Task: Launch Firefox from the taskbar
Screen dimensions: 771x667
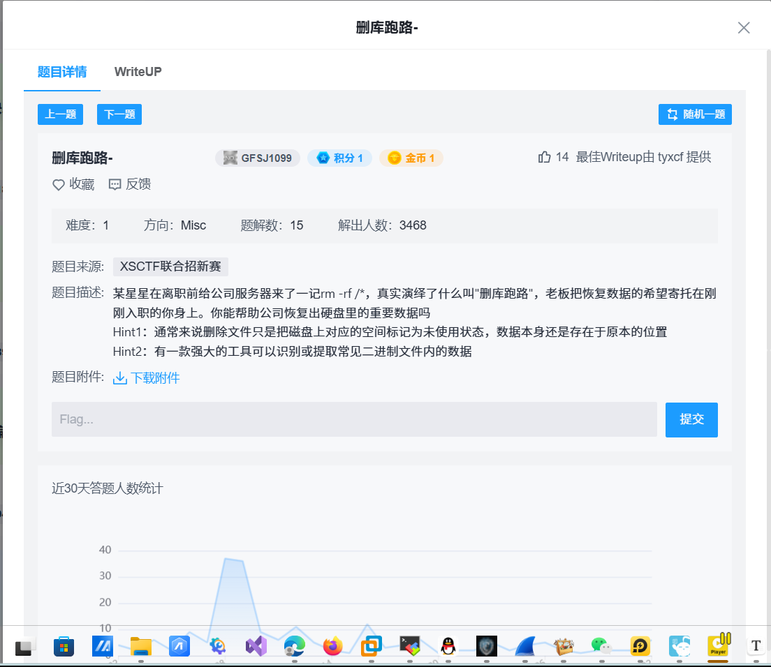Action: point(332,646)
